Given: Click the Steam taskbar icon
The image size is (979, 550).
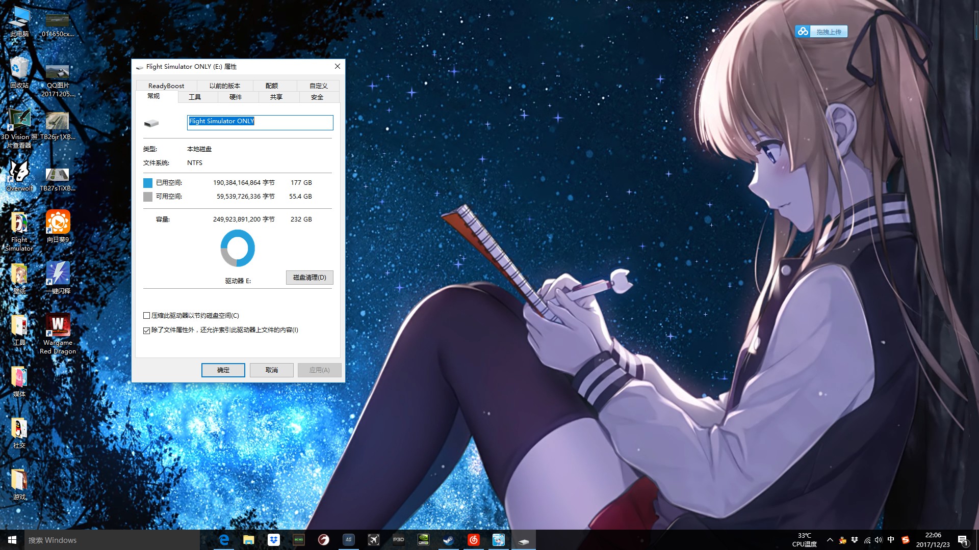Looking at the screenshot, I should [x=449, y=539].
